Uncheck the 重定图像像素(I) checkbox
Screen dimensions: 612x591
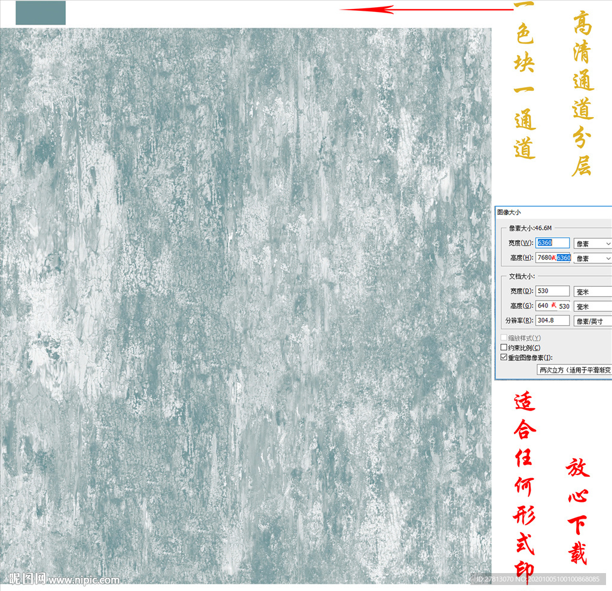[504, 357]
